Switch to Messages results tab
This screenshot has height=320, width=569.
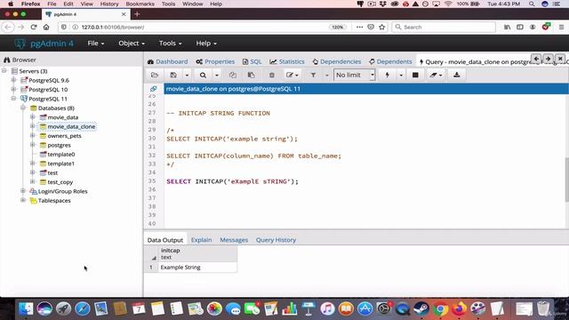[x=234, y=240]
